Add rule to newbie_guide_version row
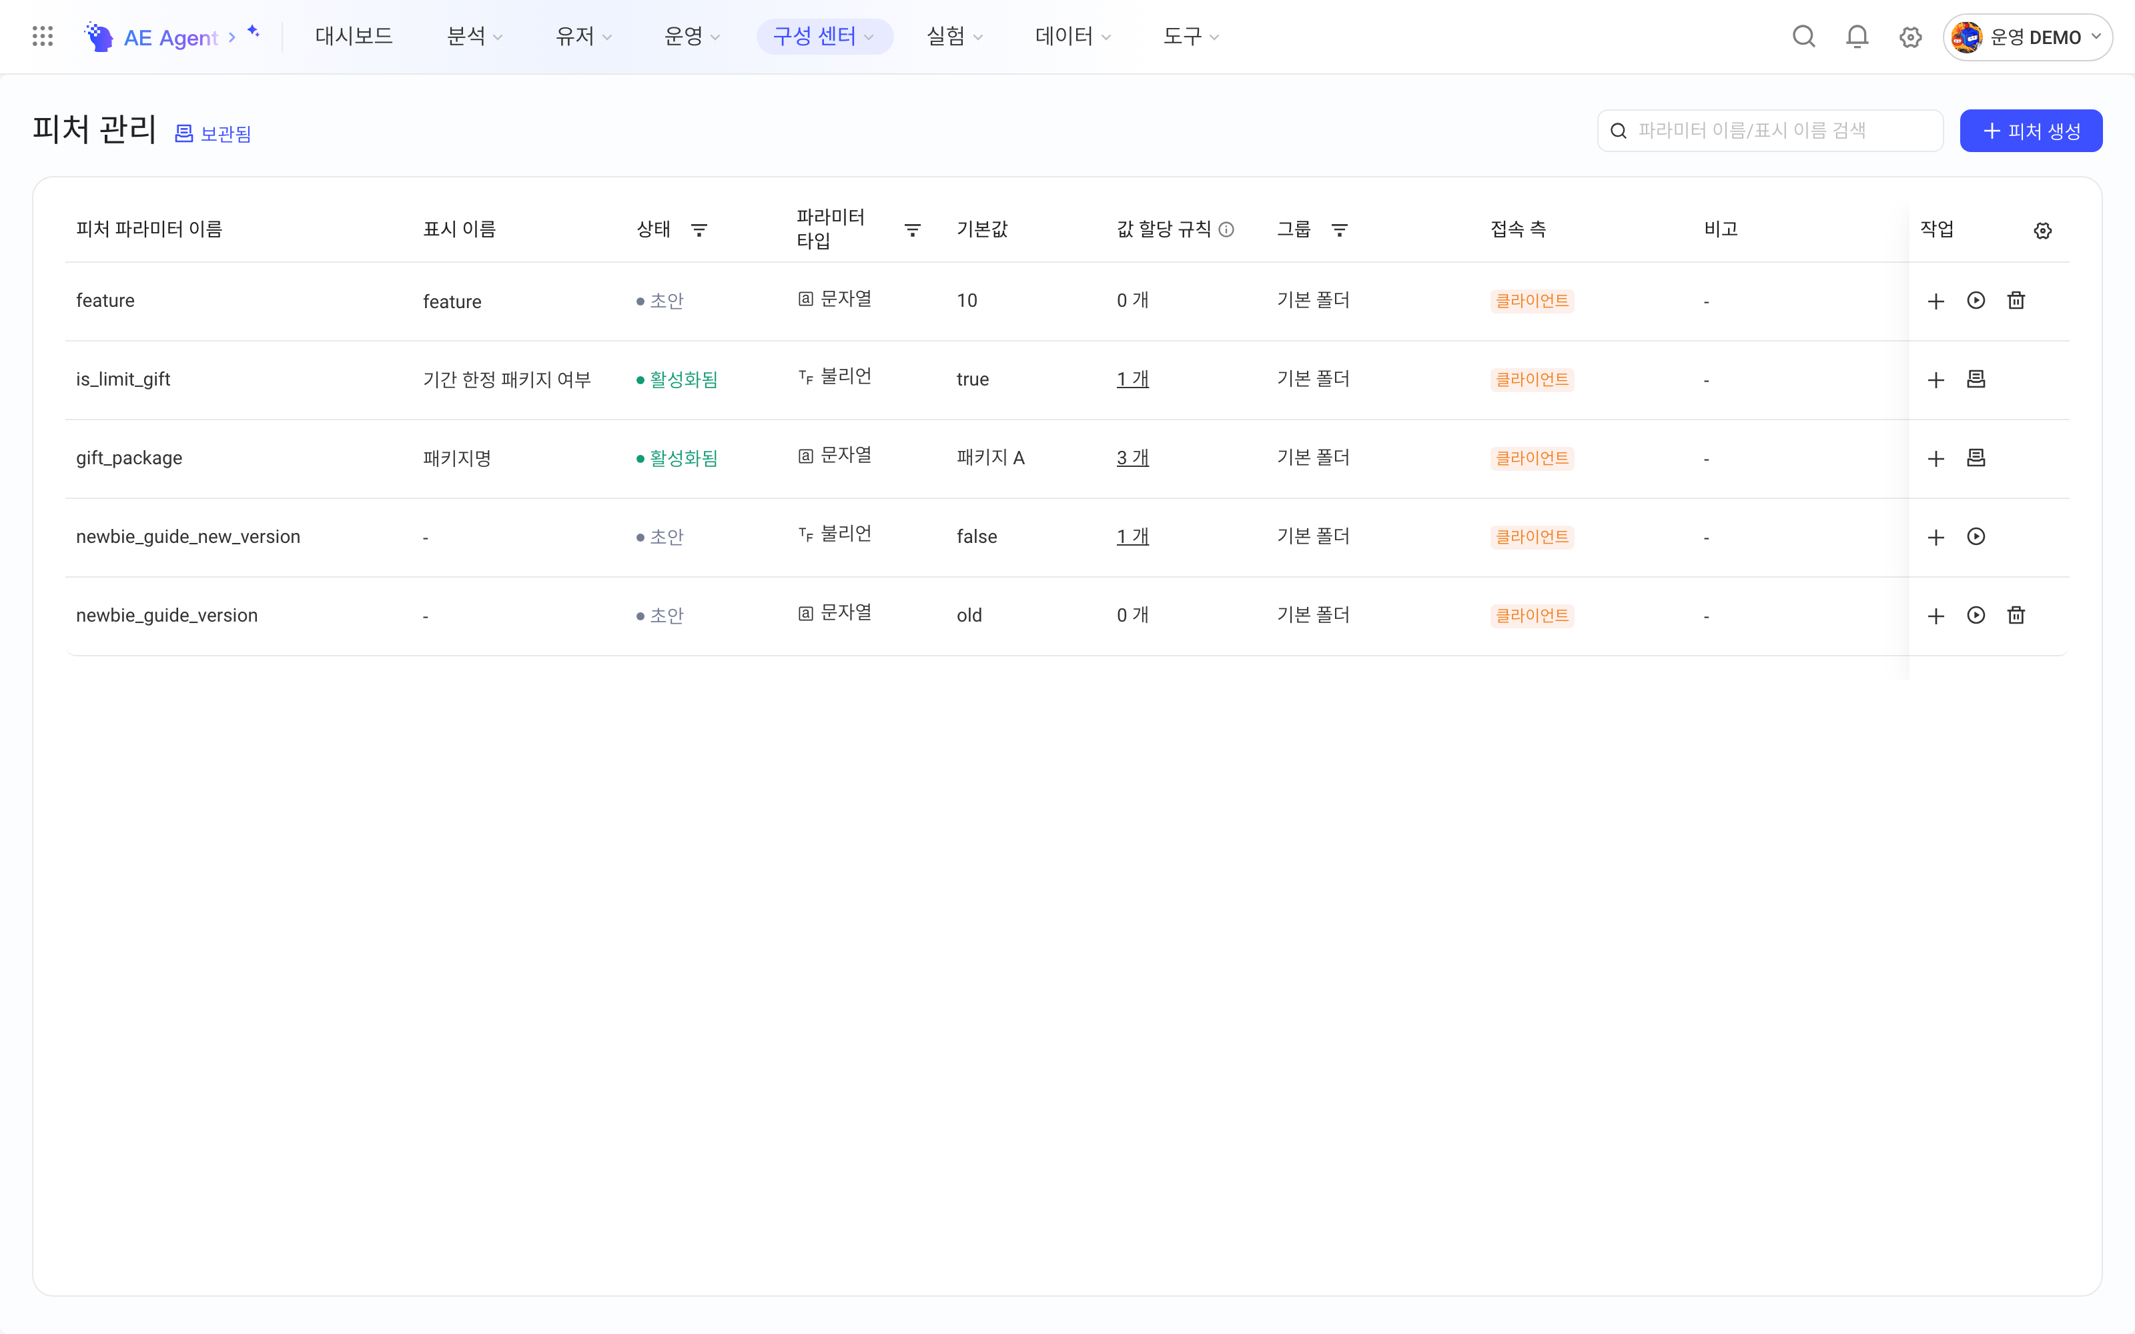Screen dimensions: 2135x1334 click(1936, 616)
